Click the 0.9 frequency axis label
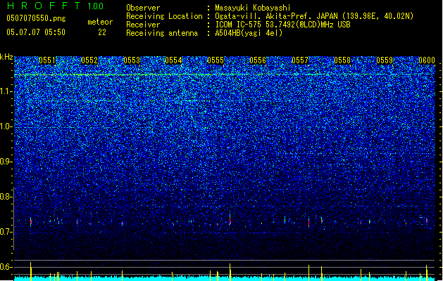Viewport: 443px width, 281px height. point(6,162)
